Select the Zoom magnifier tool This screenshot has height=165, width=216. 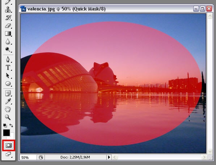(x=8, y=117)
